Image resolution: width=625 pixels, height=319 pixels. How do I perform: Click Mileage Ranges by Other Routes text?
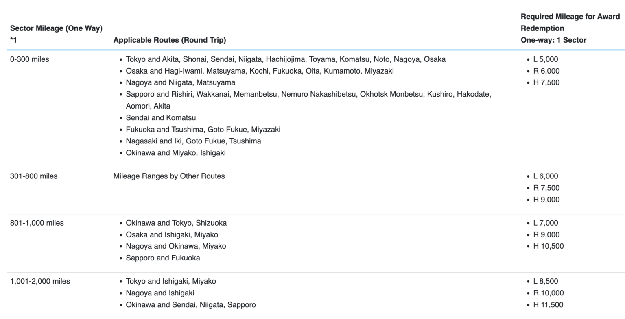point(169,176)
